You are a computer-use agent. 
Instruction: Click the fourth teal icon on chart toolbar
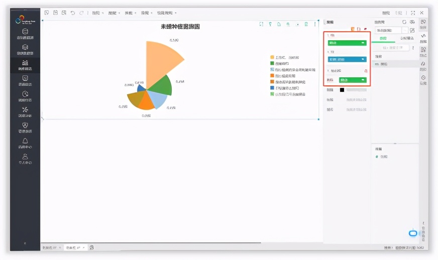point(288,24)
